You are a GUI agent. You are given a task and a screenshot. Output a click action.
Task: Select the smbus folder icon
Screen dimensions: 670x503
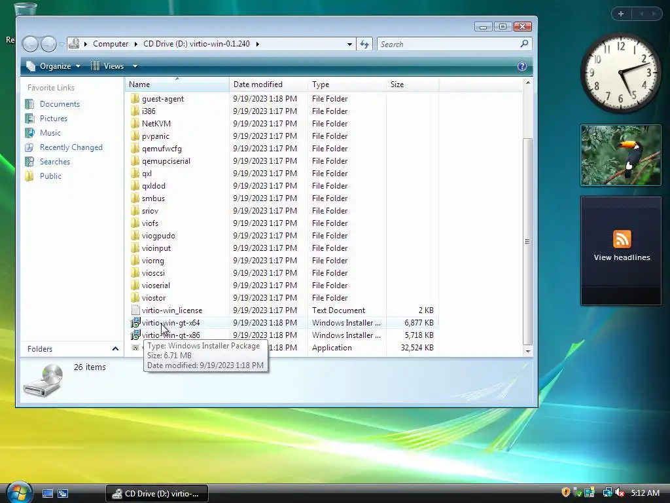pyautogui.click(x=135, y=198)
